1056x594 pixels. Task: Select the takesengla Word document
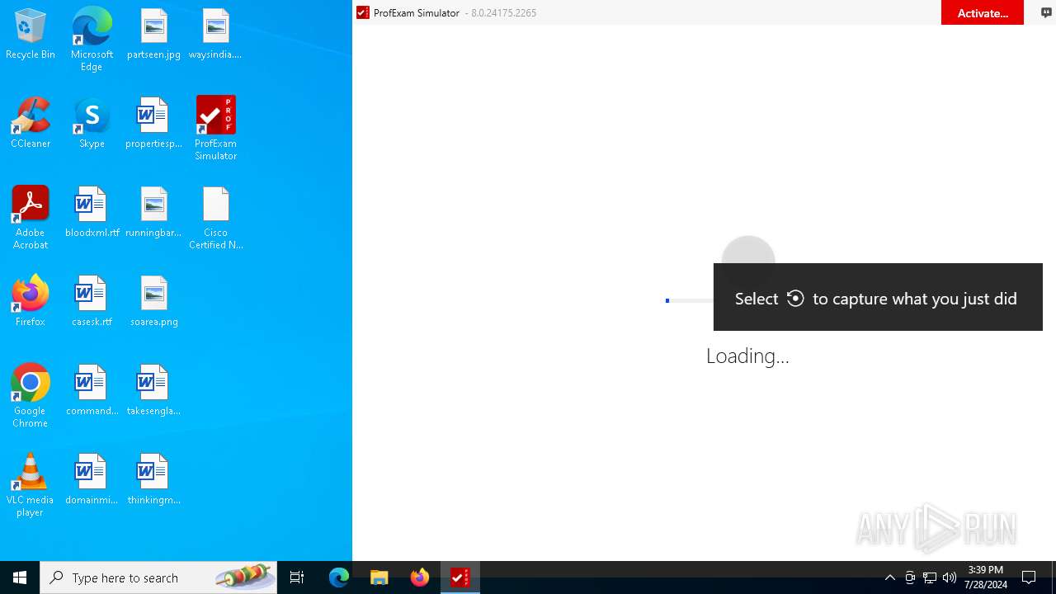(x=153, y=391)
